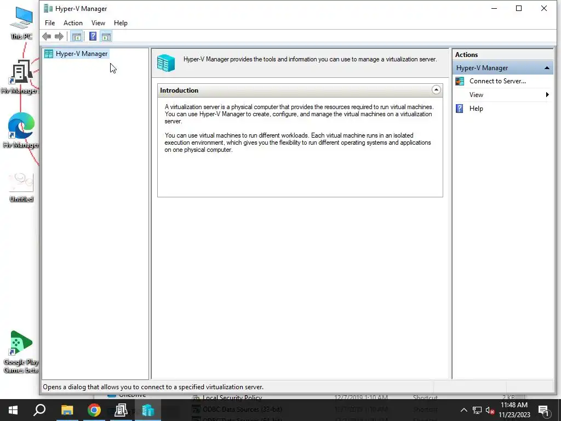This screenshot has height=421, width=561.
Task: Toggle Show/Hide Console Tree toolbar icon
Action: pyautogui.click(x=76, y=36)
